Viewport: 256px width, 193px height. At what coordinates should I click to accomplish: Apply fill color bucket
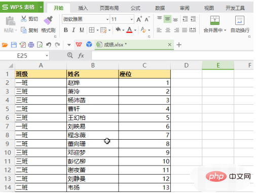118,30
